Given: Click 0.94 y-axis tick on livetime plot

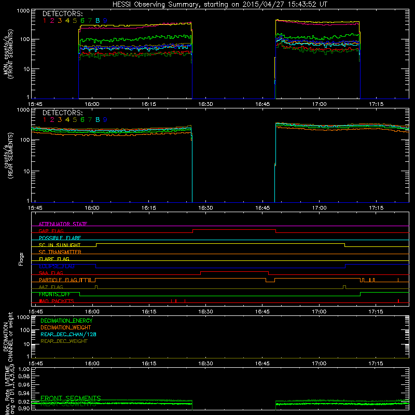Looking at the screenshot, I should tap(24, 393).
